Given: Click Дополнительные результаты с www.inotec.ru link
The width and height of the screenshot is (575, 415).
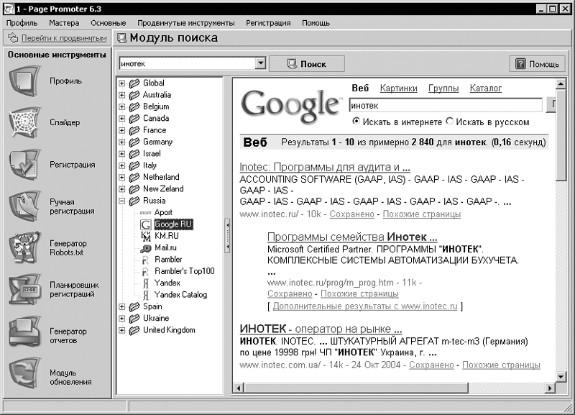Looking at the screenshot, I should (365, 306).
